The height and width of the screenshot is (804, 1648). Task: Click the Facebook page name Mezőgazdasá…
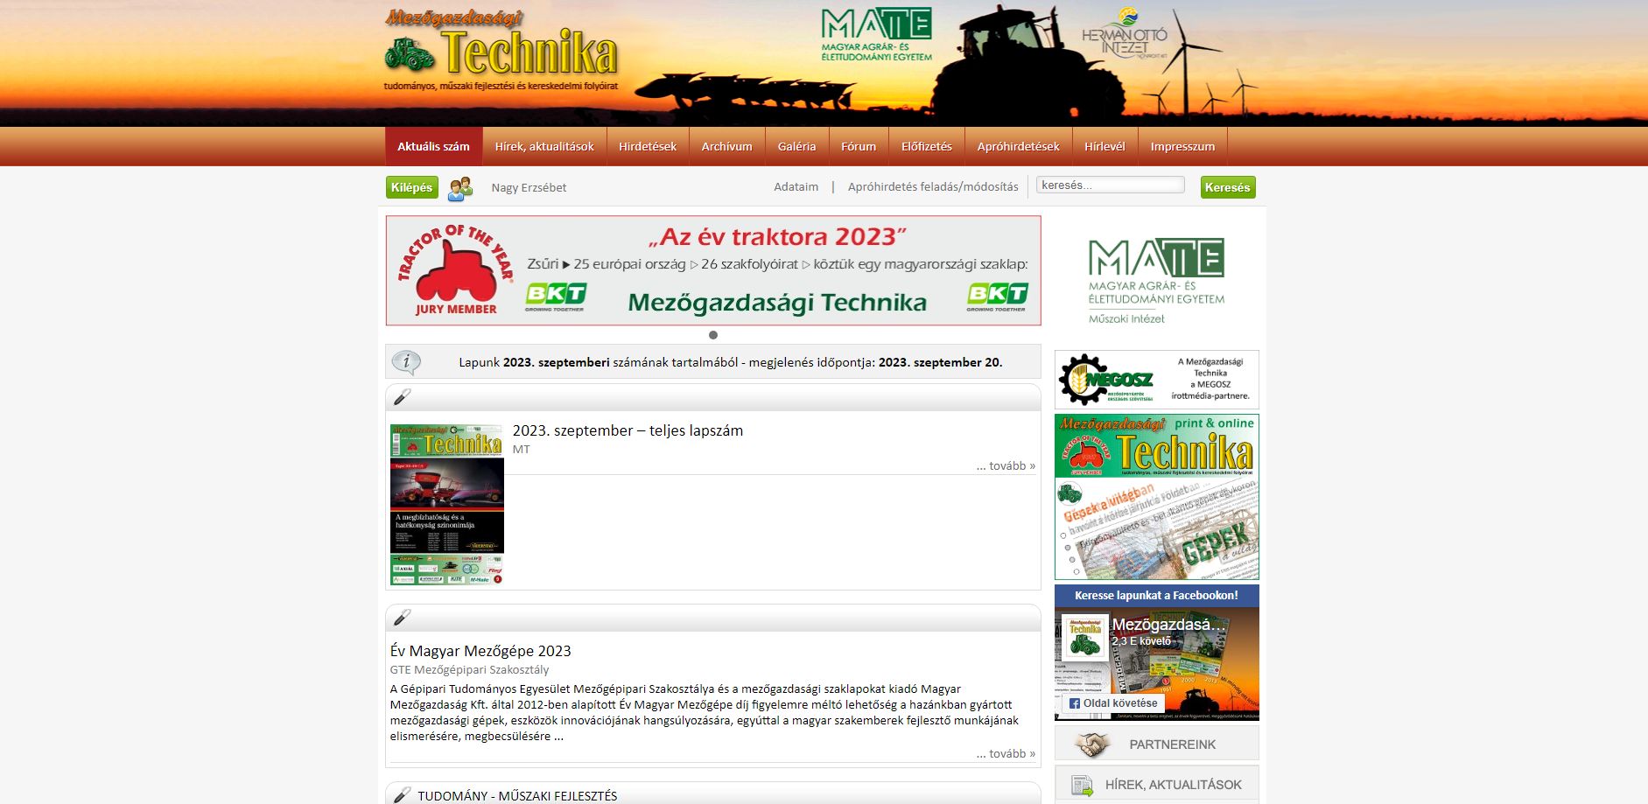pos(1168,625)
